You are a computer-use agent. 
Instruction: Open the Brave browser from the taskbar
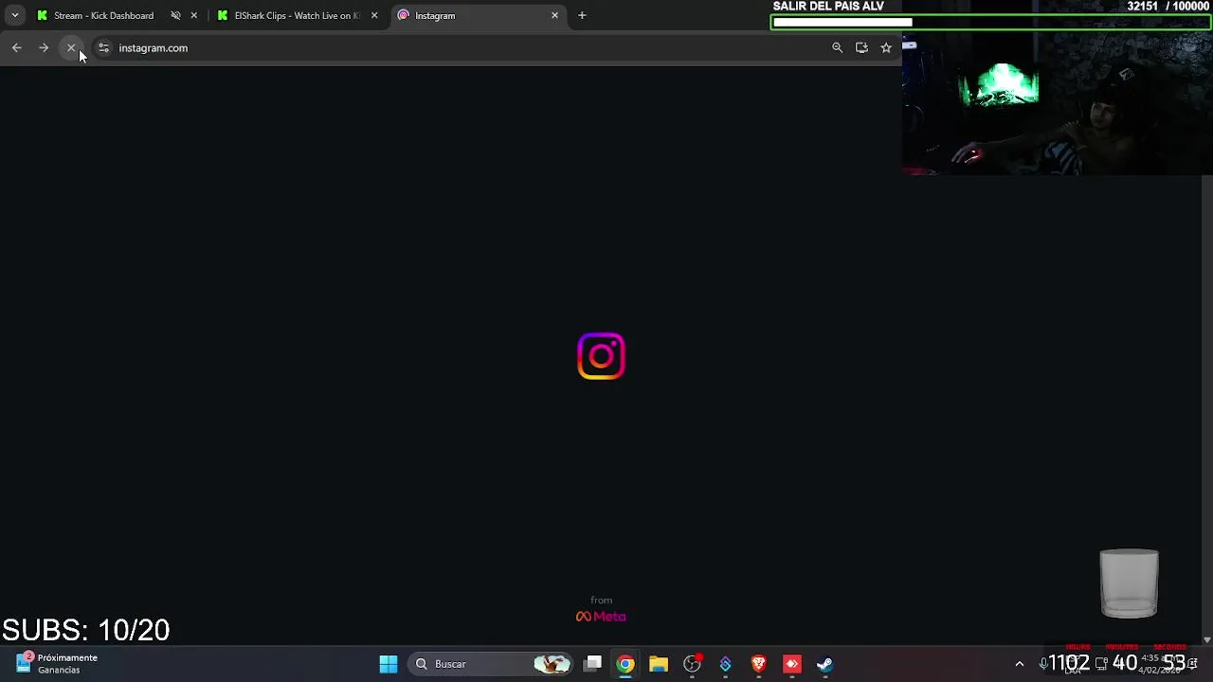(x=758, y=664)
